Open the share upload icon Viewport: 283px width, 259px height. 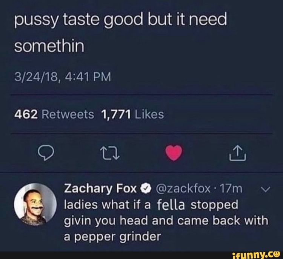(x=237, y=153)
